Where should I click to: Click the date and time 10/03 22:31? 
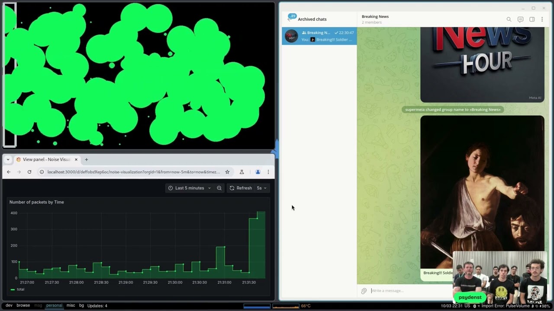pyautogui.click(x=451, y=306)
